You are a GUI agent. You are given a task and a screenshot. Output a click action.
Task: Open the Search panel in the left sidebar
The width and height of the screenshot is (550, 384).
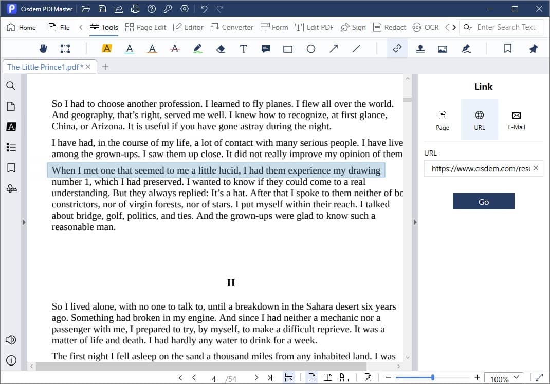point(11,86)
